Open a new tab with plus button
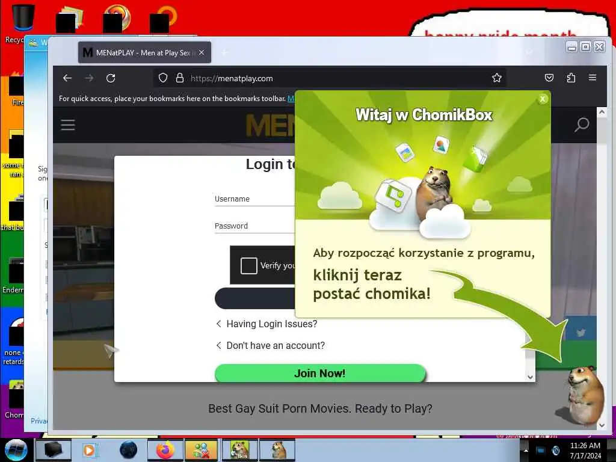The height and width of the screenshot is (462, 616). click(x=224, y=52)
